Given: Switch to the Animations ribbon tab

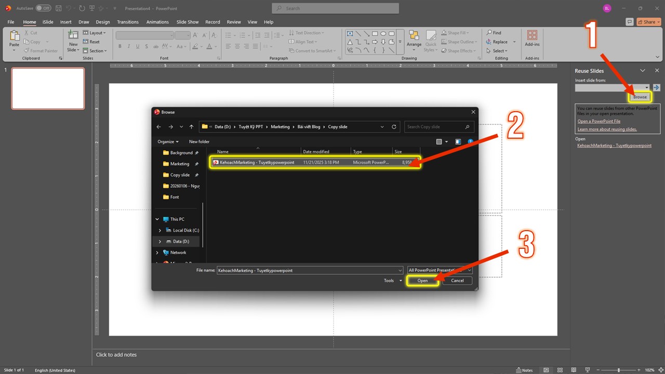Looking at the screenshot, I should tap(157, 22).
